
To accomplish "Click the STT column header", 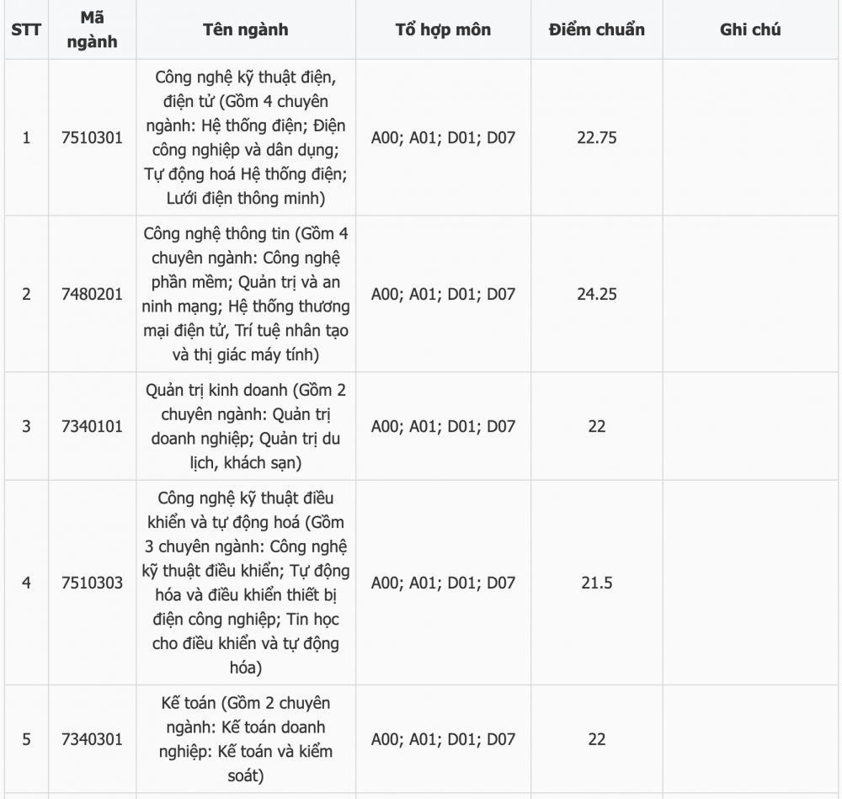I will coord(26,29).
